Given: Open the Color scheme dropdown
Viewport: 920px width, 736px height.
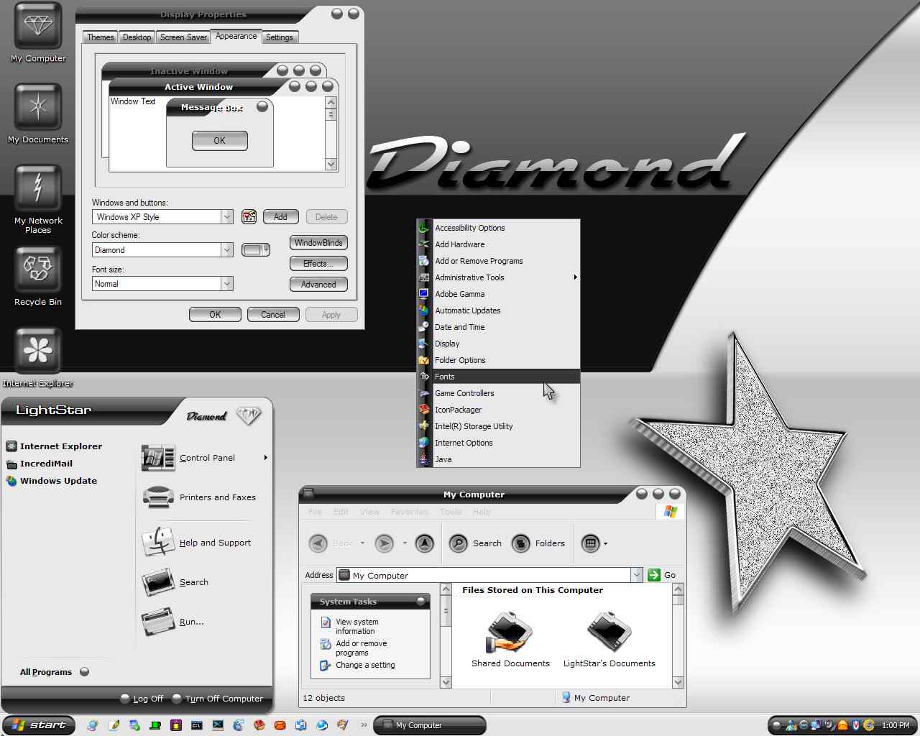Looking at the screenshot, I should click(x=227, y=249).
